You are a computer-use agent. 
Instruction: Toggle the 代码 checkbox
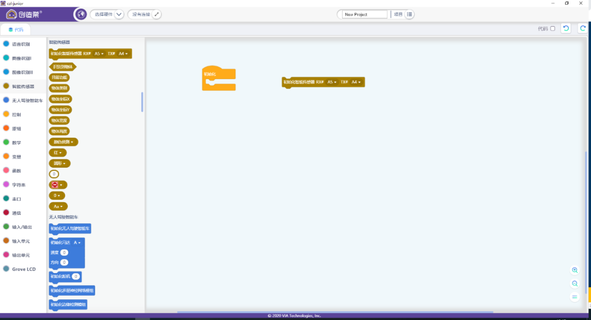click(552, 28)
